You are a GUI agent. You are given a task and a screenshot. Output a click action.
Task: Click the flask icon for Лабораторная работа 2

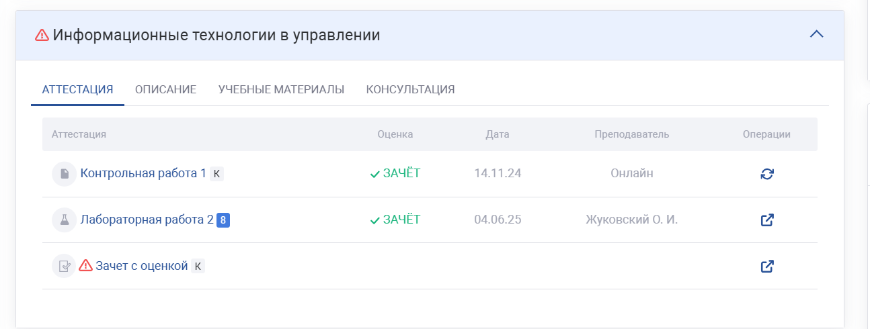(64, 220)
